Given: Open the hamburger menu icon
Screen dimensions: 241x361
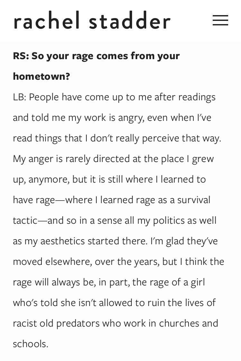Looking at the screenshot, I should point(220,21).
